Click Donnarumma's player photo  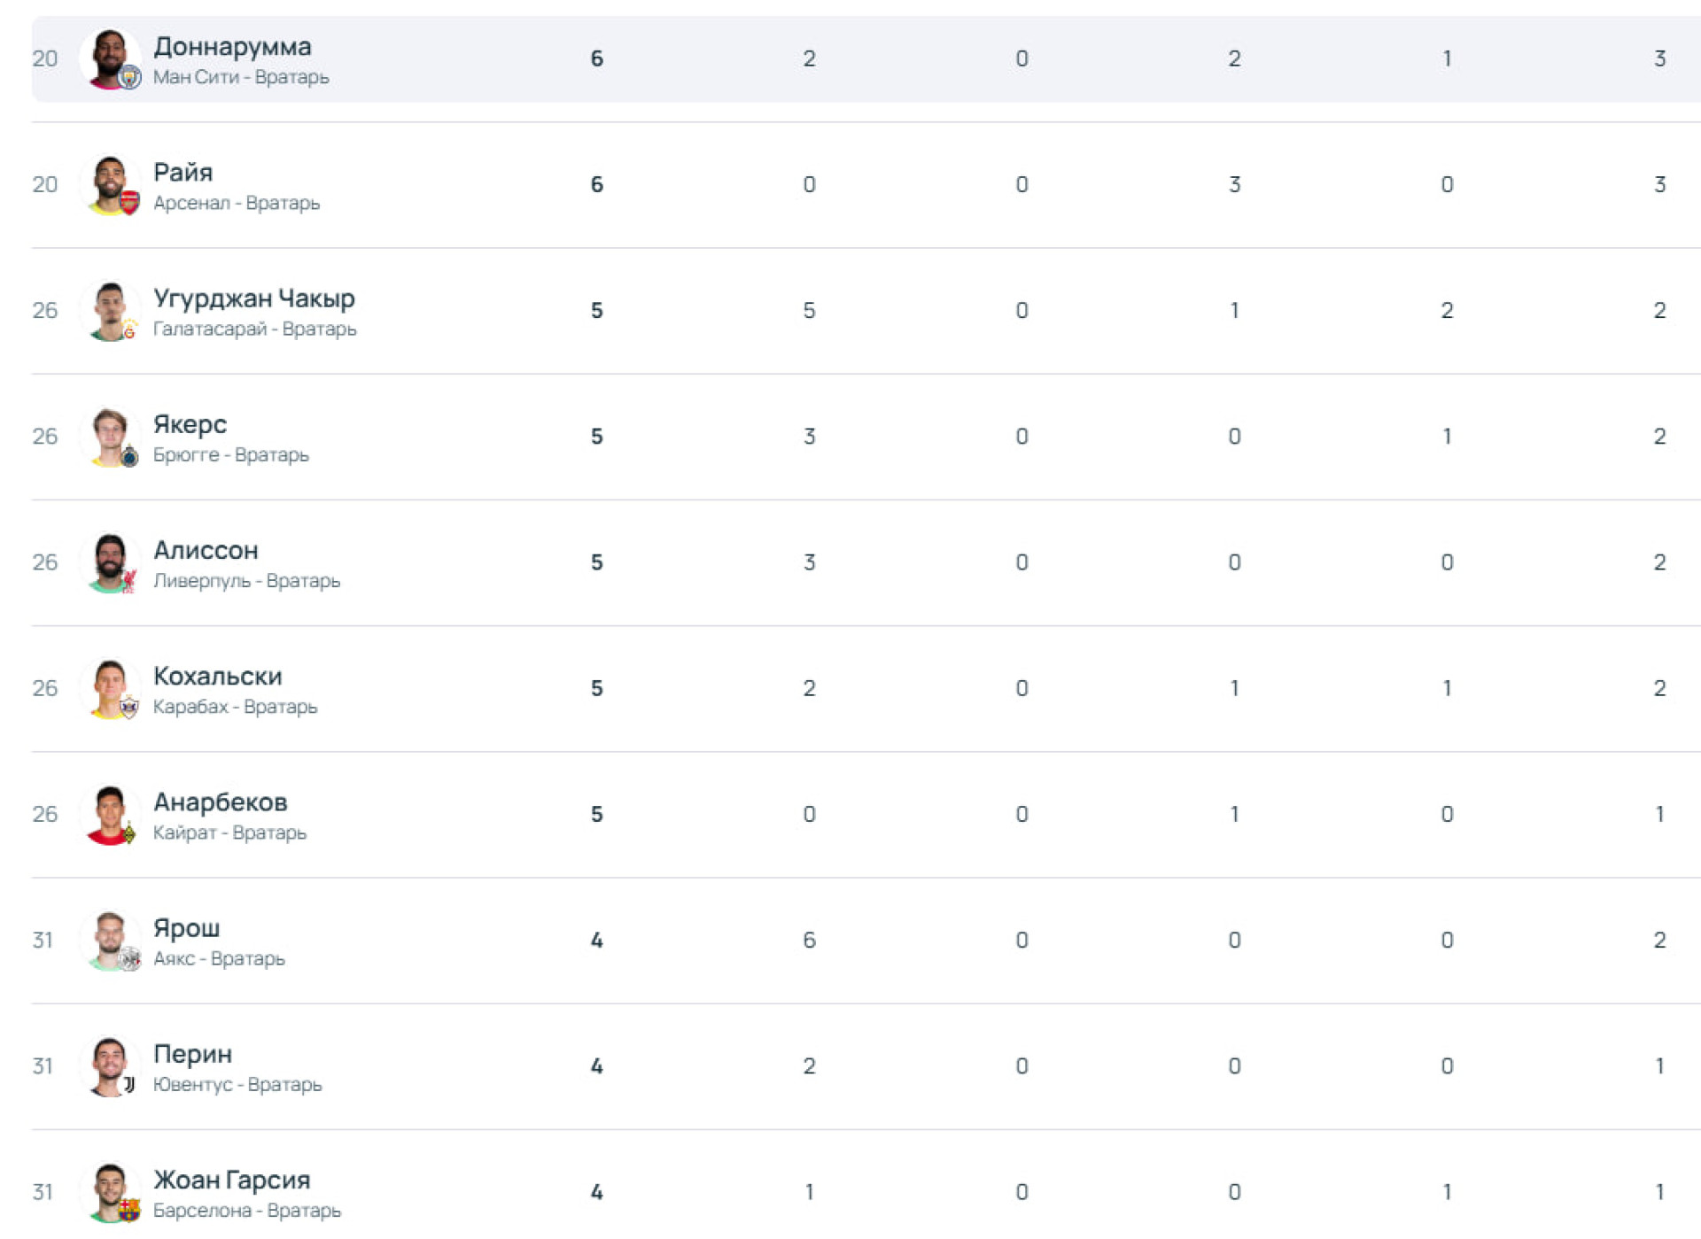(110, 58)
